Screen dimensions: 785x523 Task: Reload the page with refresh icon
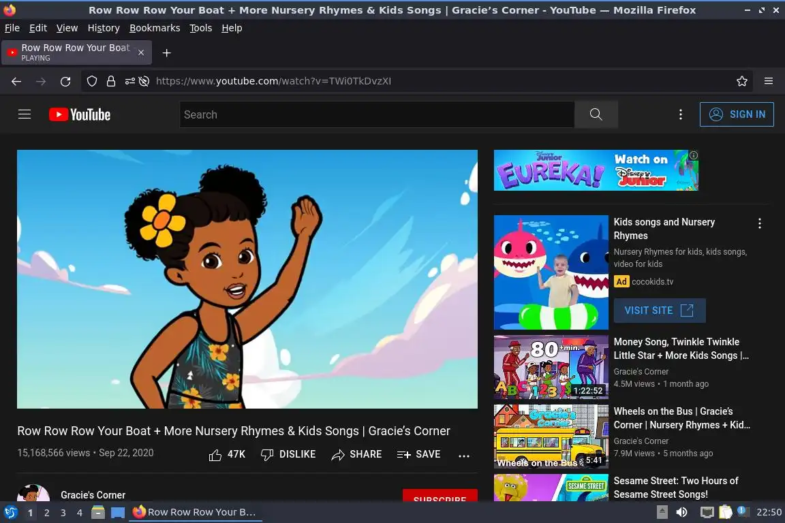click(x=65, y=81)
